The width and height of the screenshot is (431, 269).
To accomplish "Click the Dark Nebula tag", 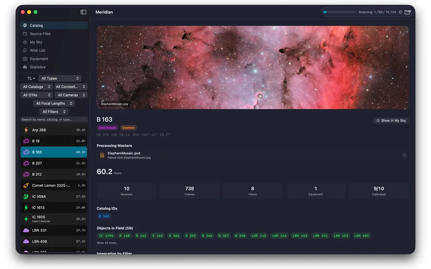I will coord(107,127).
